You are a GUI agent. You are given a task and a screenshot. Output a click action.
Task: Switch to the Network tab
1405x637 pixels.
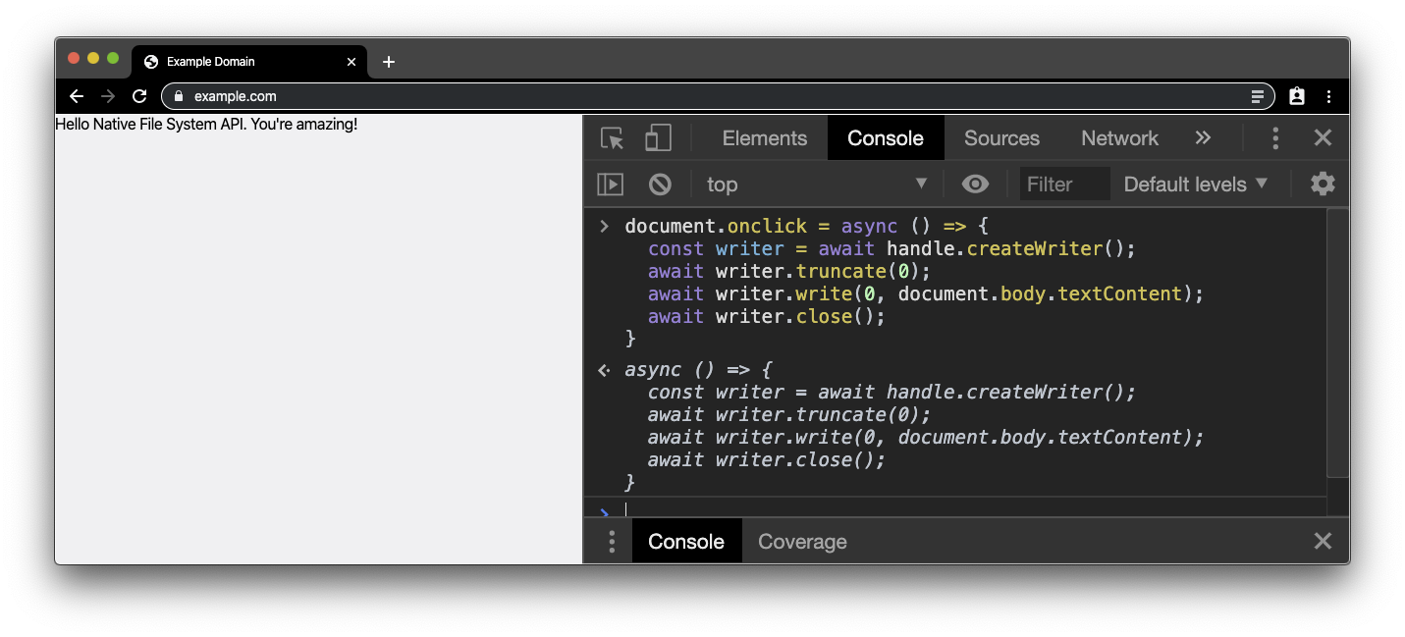[x=1119, y=138]
